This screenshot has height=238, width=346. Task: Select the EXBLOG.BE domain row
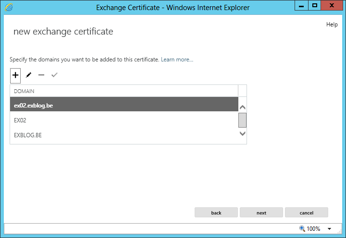(x=124, y=135)
